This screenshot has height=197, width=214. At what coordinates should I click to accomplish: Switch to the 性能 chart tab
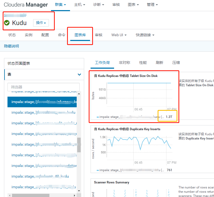143,63
